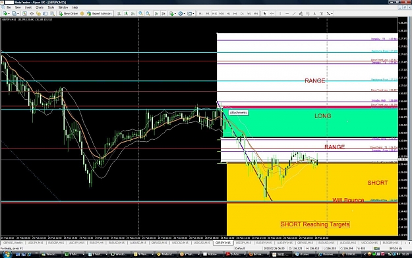Screen dimensions: 412x258
Task: Switch chart to line chart type
Action: [x=133, y=13]
